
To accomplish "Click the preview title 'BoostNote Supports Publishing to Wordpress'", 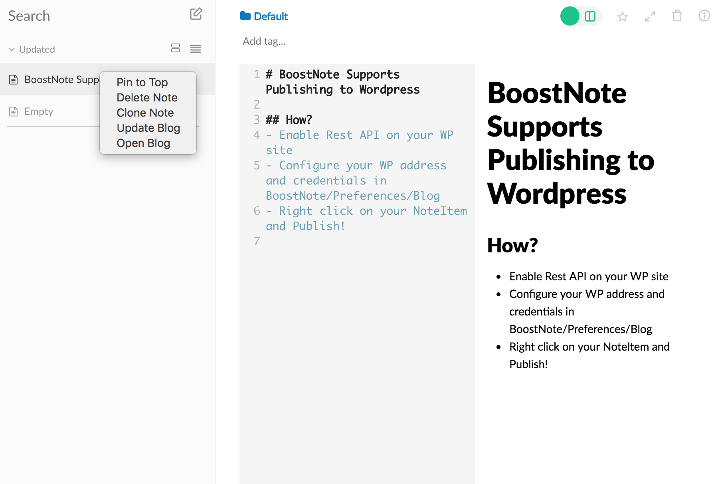I will 571,143.
